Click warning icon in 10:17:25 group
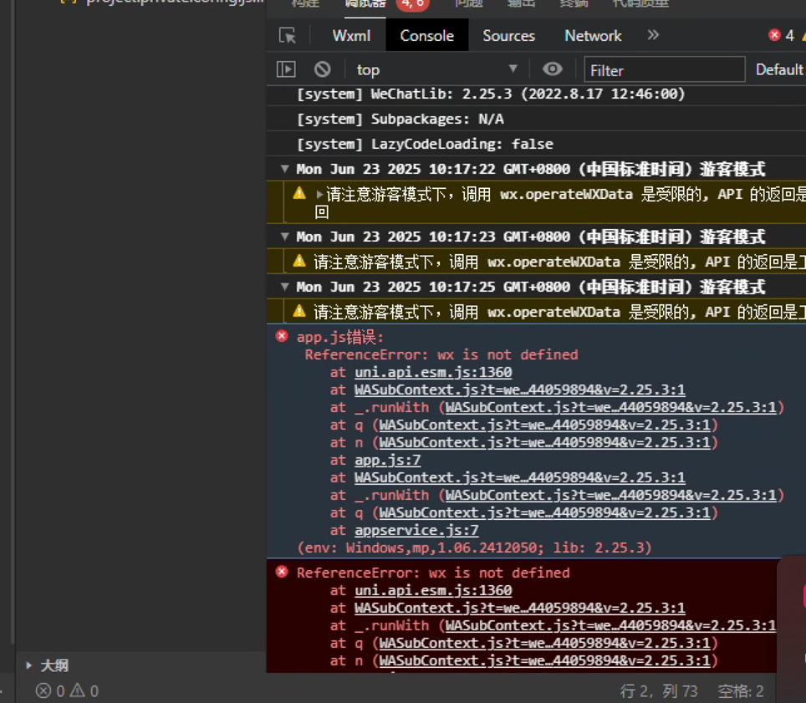The height and width of the screenshot is (703, 806). (x=299, y=312)
